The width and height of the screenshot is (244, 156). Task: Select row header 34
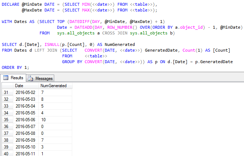[x=7, y=113]
